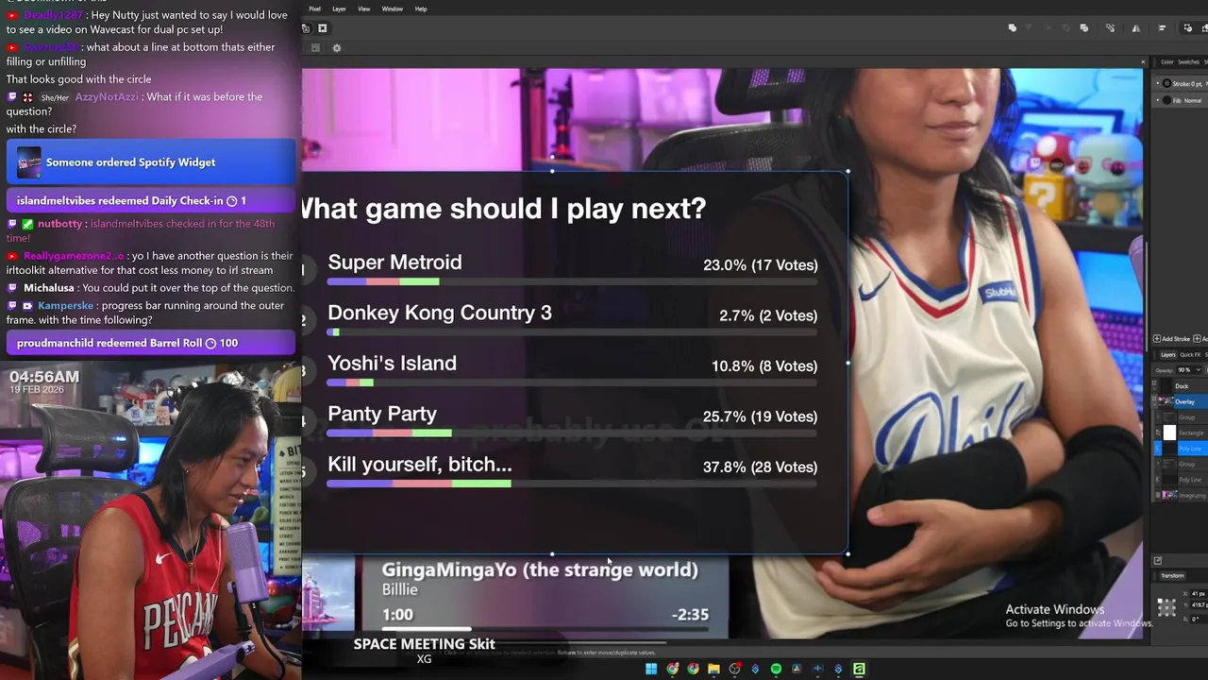Open the Window menu
This screenshot has height=680, width=1208.
pos(393,8)
